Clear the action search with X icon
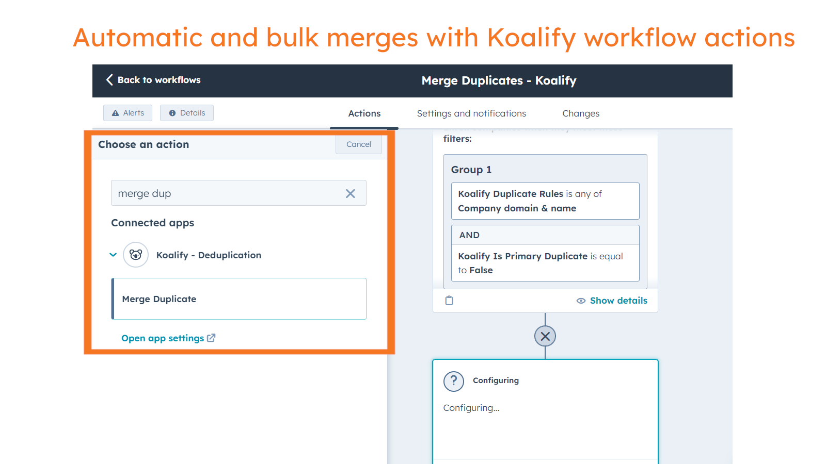The width and height of the screenshot is (826, 464). click(x=351, y=193)
